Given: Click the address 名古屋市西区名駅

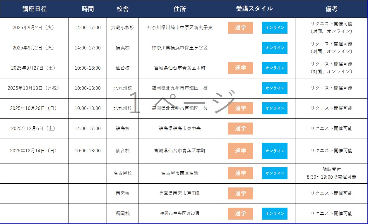Looking at the screenshot, I should pyautogui.click(x=180, y=173).
